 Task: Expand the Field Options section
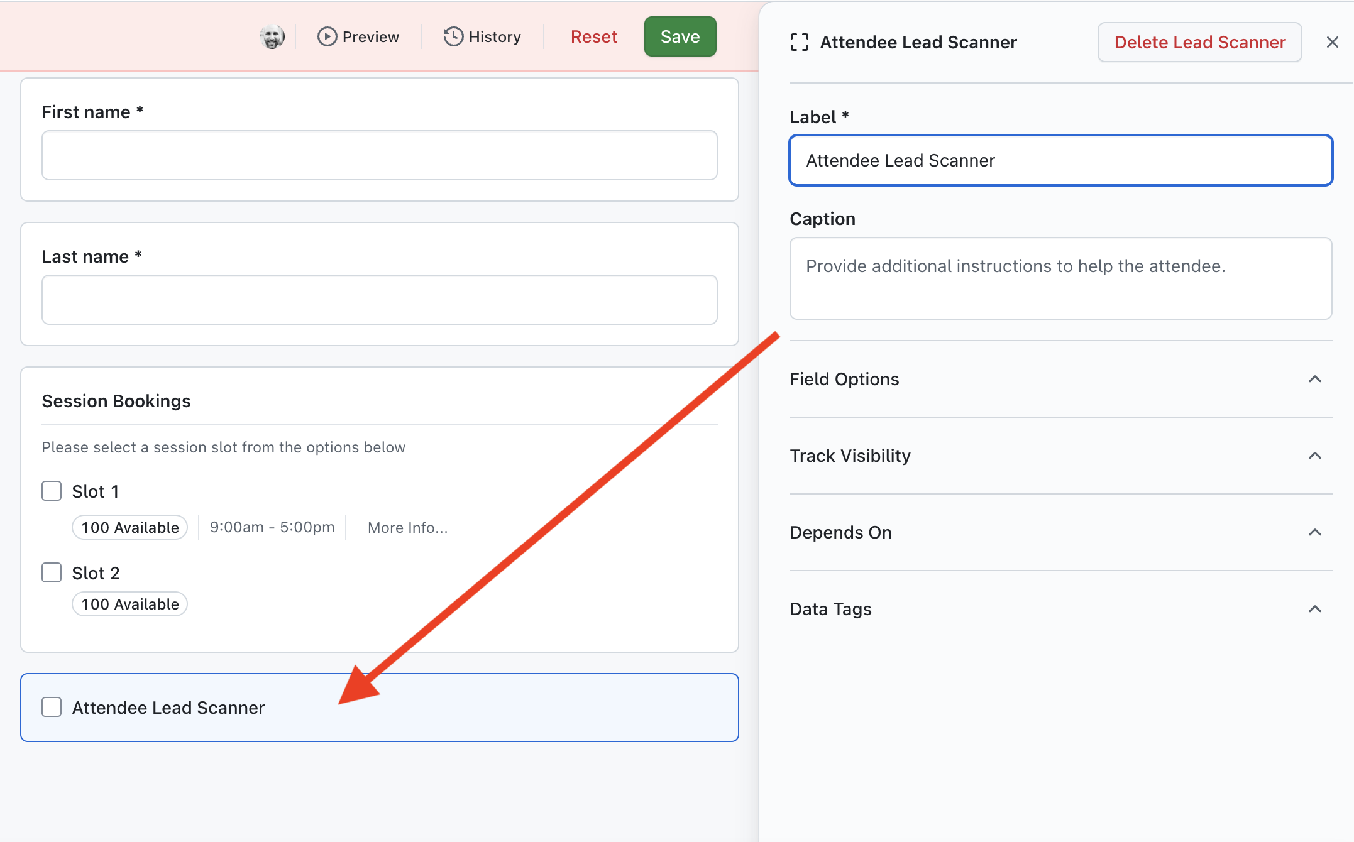[x=1314, y=379]
